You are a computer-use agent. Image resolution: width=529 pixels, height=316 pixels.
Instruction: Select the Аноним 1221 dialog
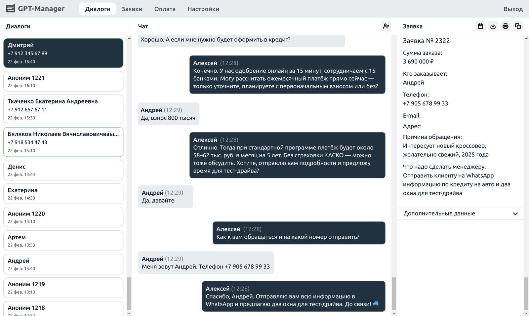click(63, 81)
